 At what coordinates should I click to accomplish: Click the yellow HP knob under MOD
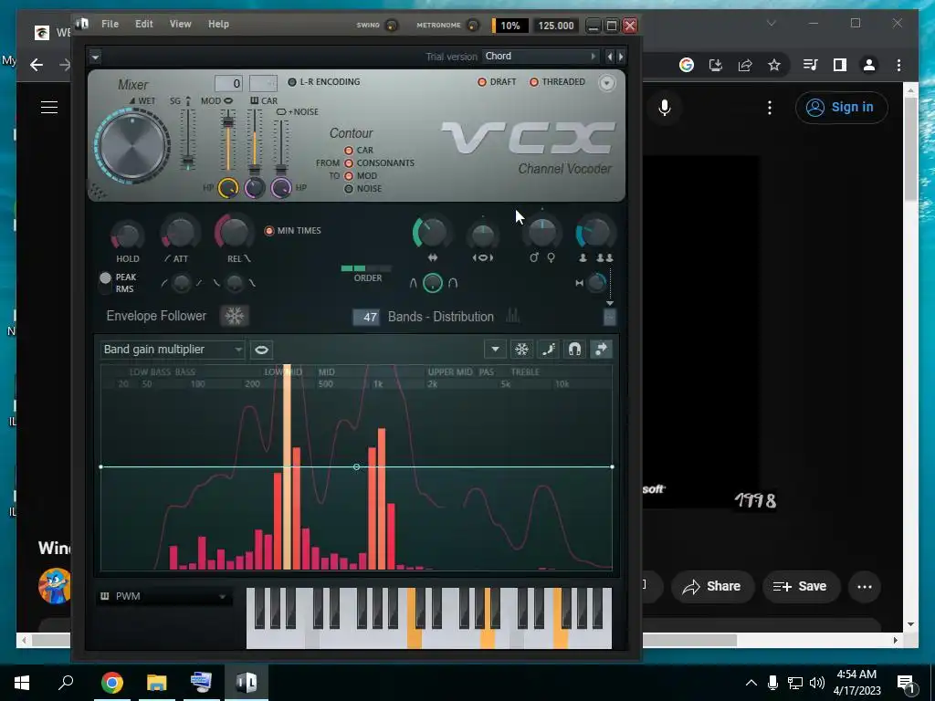227,188
